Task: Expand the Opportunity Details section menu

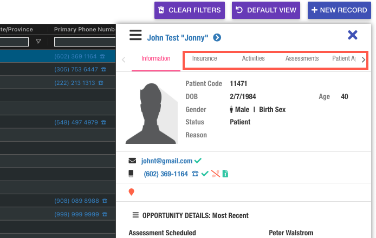Action: (x=135, y=215)
